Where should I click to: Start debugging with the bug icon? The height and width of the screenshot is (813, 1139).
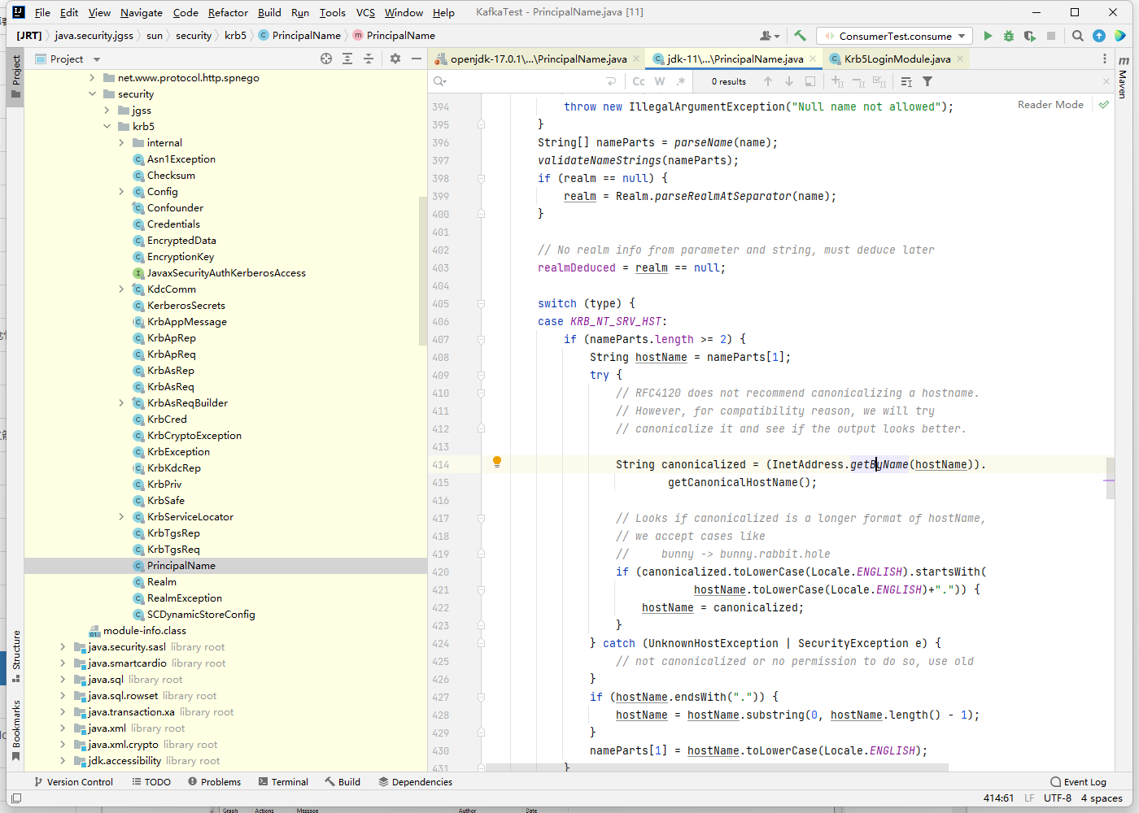1009,36
